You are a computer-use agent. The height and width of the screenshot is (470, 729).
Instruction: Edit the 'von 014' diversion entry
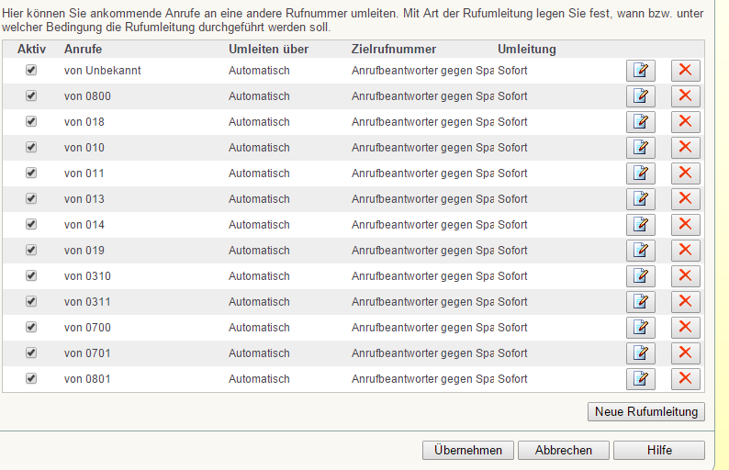tap(640, 225)
